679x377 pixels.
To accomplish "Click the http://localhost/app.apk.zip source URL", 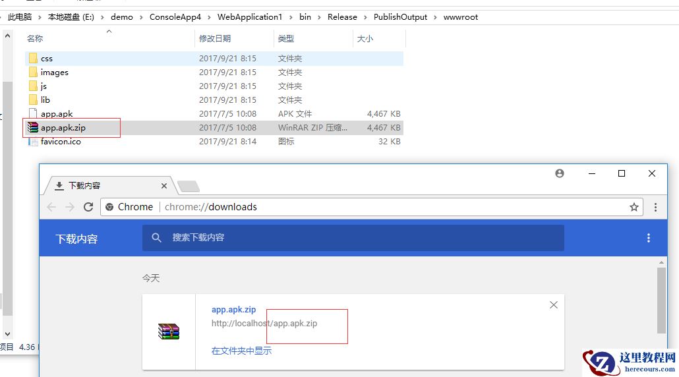I will (264, 324).
